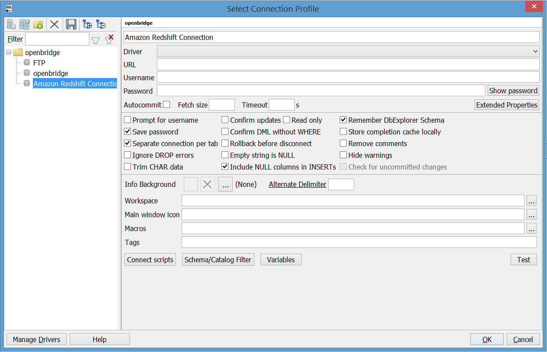The height and width of the screenshot is (352, 547).
Task: Enable Hide warnings
Action: 343,155
